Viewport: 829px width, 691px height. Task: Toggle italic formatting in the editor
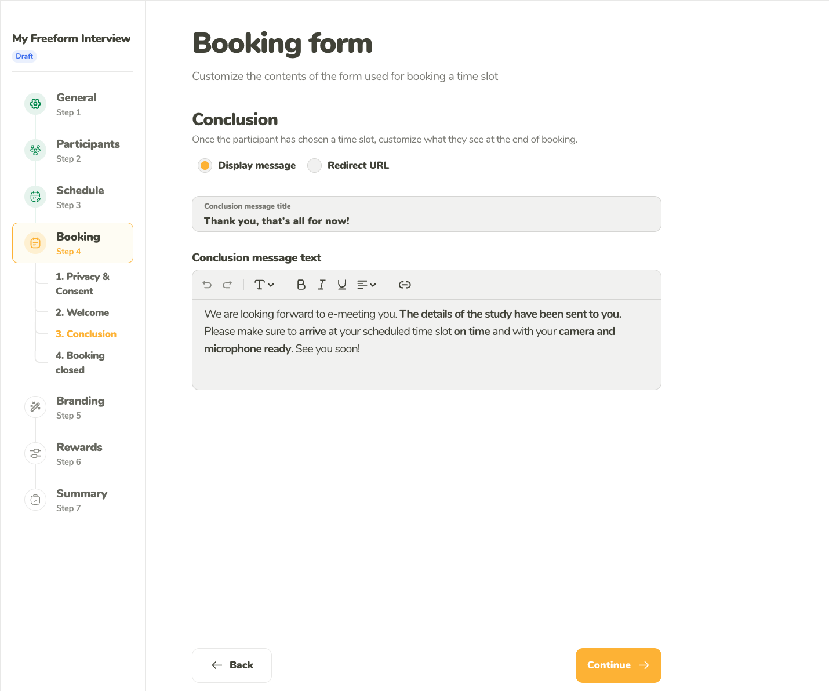pyautogui.click(x=321, y=285)
